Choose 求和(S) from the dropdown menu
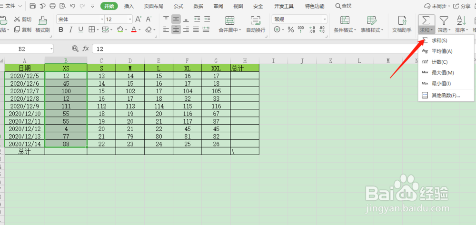This screenshot has width=476, height=225. (x=446, y=40)
